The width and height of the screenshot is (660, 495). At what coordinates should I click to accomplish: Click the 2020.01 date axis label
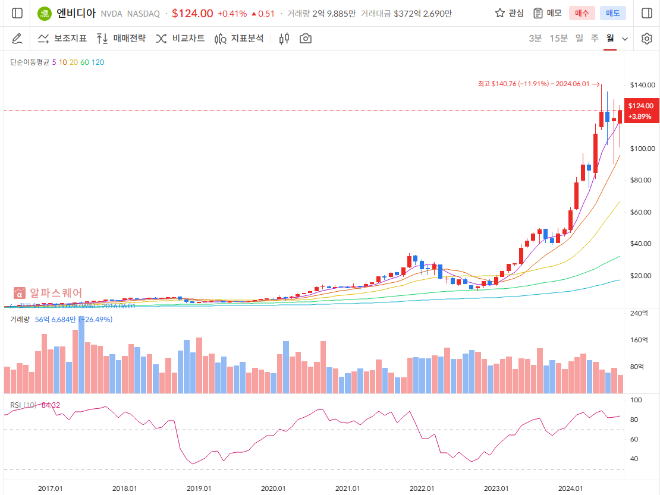click(x=273, y=488)
